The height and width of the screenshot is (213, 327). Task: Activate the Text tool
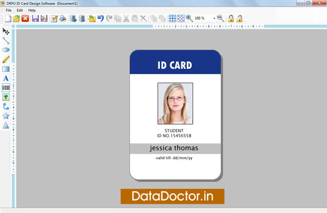tap(6, 78)
